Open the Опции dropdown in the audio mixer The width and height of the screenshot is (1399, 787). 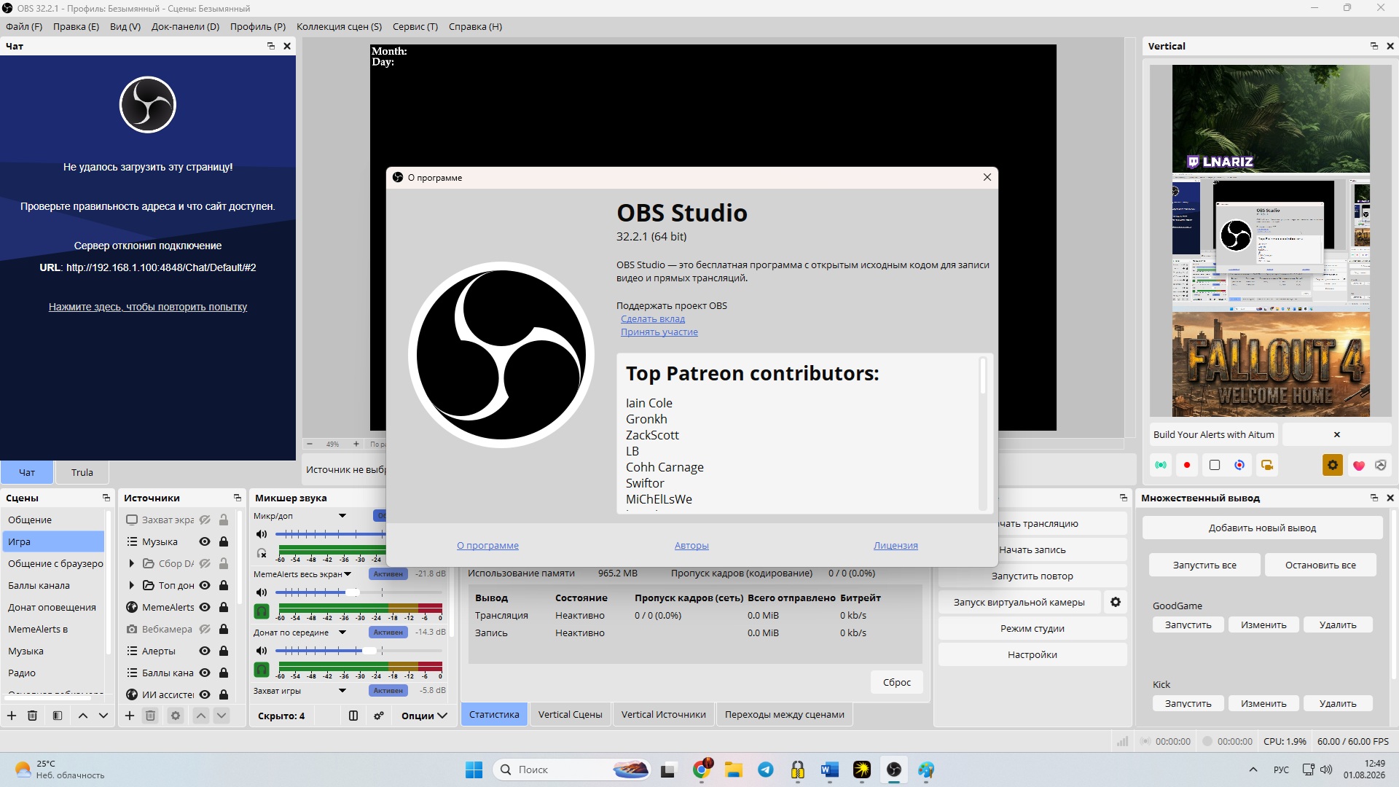click(x=424, y=716)
